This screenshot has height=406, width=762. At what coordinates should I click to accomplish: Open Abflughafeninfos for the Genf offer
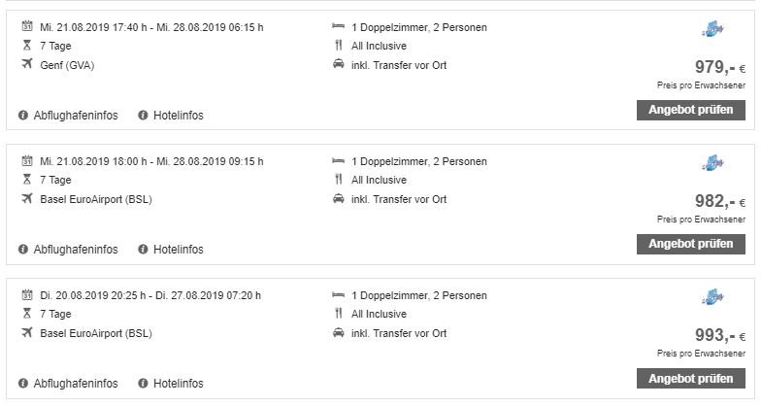76,116
